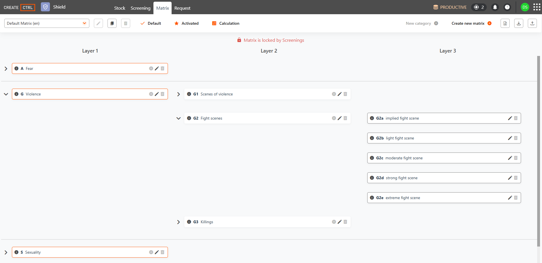Image resolution: width=542 pixels, height=263 pixels.
Task: Switch to the Screening tab
Action: pyautogui.click(x=140, y=8)
